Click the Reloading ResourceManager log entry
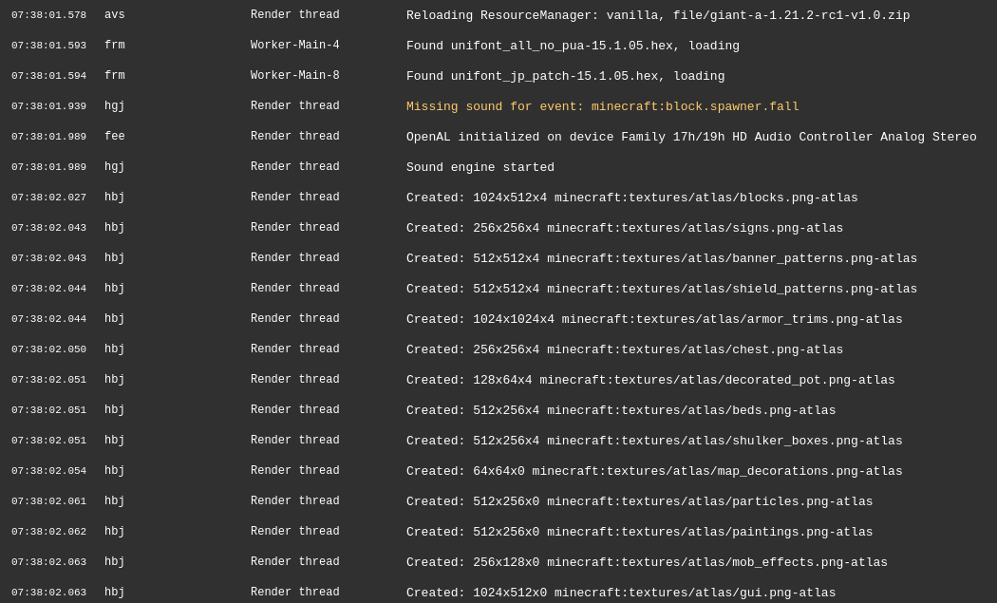Image resolution: width=997 pixels, height=603 pixels. pyautogui.click(x=657, y=15)
